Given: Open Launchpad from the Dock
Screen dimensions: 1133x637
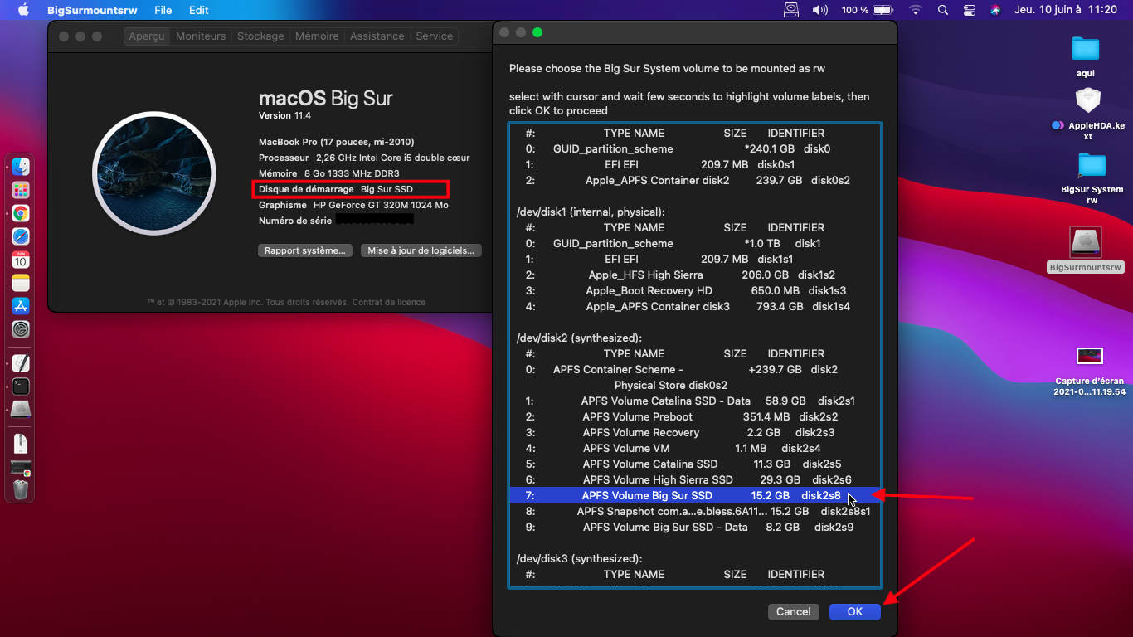Looking at the screenshot, I should tap(21, 190).
